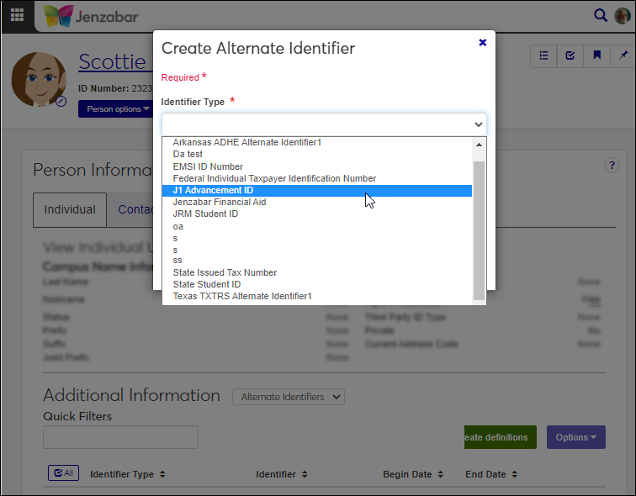Choose State Student ID from list
Image resolution: width=636 pixels, height=496 pixels.
coord(206,284)
